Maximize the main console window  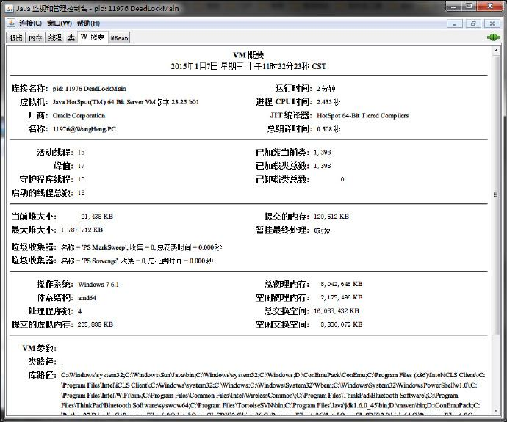tap(470, 6)
